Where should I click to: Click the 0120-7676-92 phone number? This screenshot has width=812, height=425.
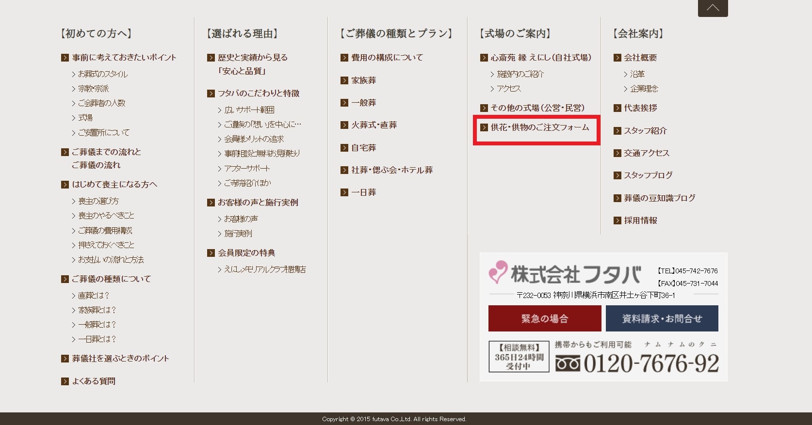click(651, 363)
